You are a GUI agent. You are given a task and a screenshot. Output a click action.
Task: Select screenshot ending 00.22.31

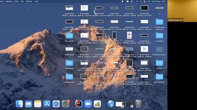144,76
